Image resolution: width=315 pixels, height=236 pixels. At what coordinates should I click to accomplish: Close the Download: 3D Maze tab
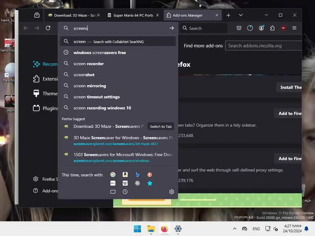point(98,15)
